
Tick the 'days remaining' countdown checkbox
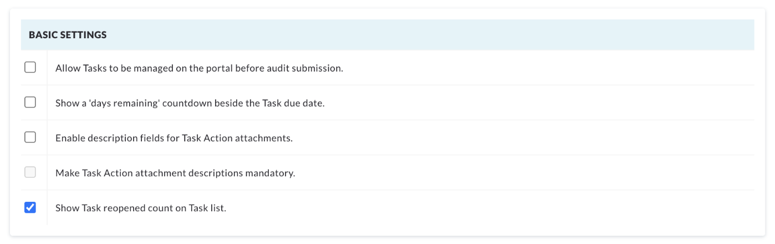coord(30,102)
